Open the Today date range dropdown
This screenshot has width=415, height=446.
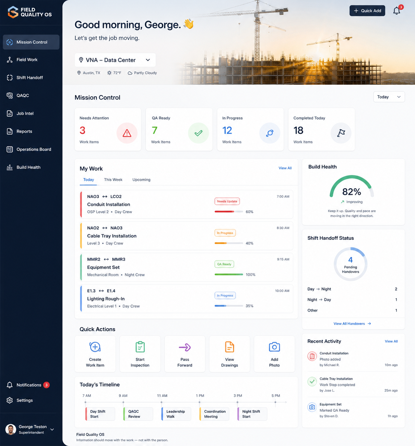389,97
